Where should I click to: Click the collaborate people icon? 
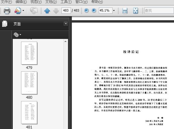18,11
